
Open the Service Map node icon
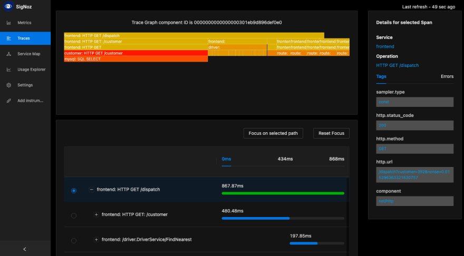[x=9, y=54]
